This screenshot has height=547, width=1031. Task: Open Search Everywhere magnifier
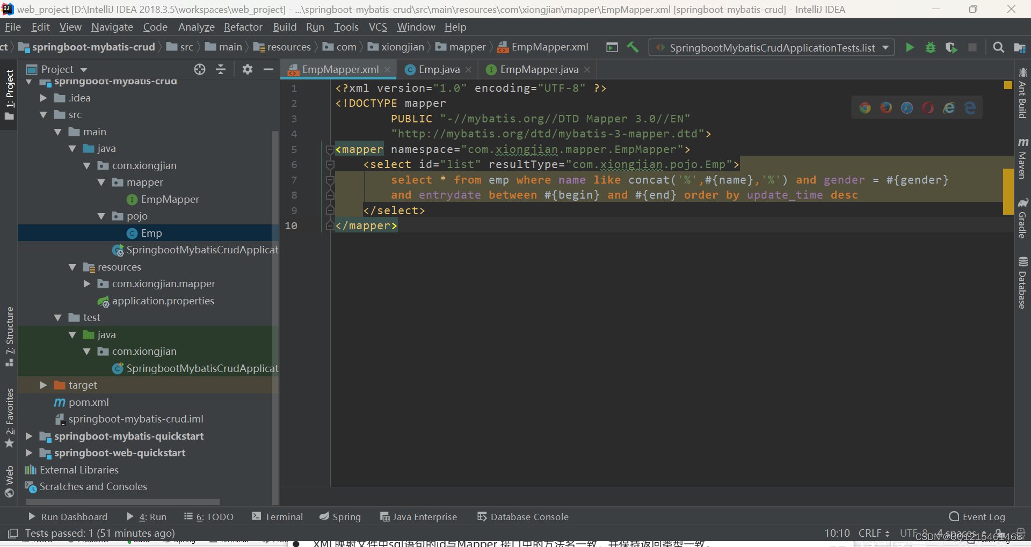[x=998, y=48]
